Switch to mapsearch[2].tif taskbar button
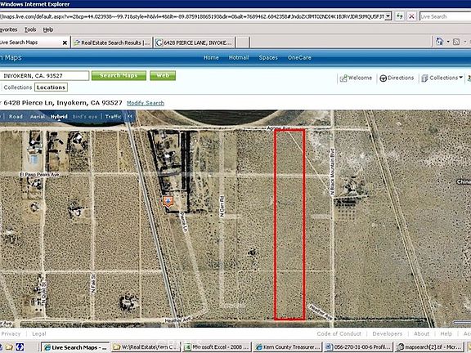 [429, 347]
